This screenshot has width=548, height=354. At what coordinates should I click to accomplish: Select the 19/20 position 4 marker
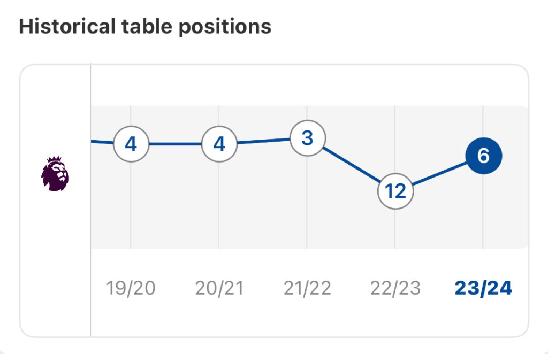click(x=131, y=144)
